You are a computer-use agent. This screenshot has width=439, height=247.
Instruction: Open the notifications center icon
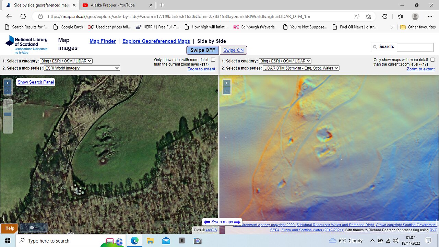[428, 241]
